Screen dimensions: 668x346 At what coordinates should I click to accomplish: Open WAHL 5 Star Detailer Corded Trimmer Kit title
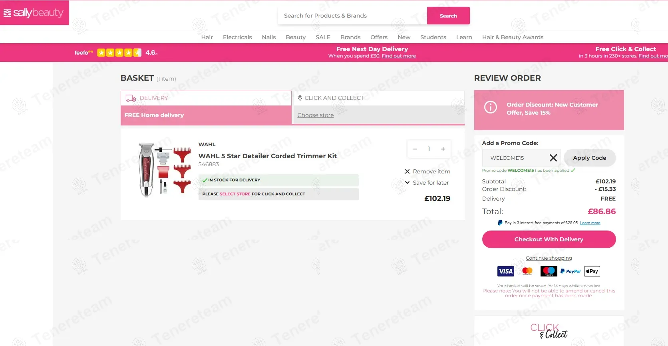click(268, 156)
